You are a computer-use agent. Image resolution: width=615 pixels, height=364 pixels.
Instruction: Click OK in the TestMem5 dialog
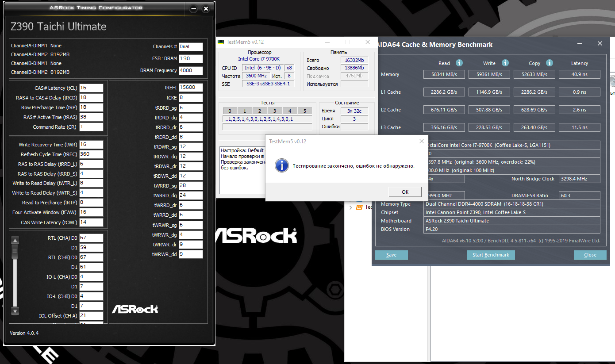pyautogui.click(x=405, y=192)
